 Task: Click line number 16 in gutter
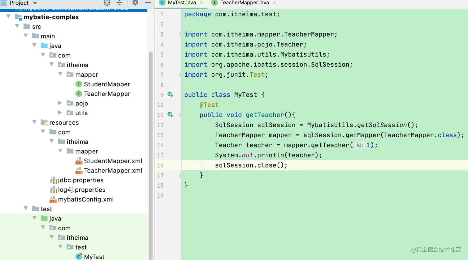[x=160, y=165]
